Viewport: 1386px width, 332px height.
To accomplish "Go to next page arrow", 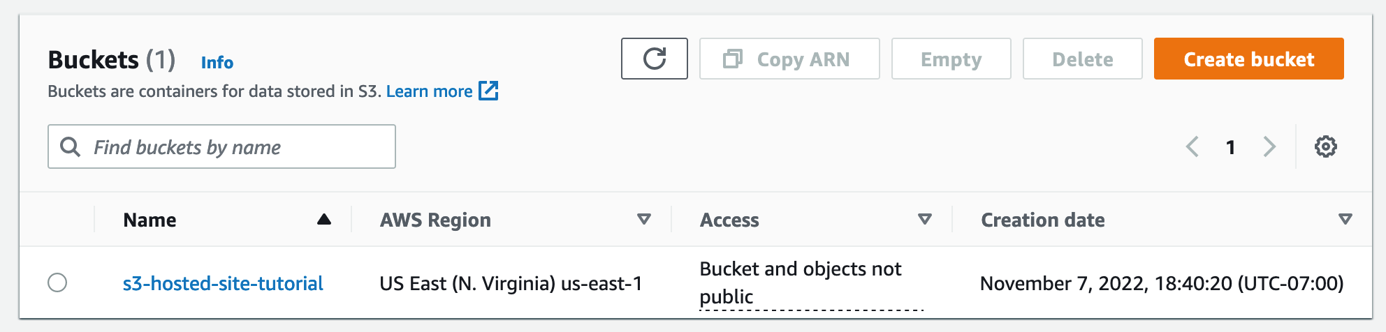I will (x=1269, y=146).
